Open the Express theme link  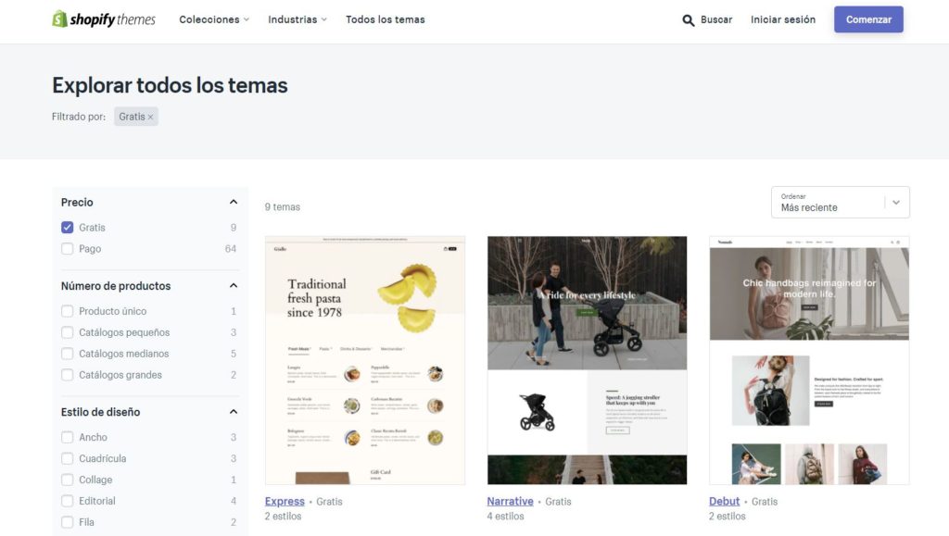click(x=285, y=501)
